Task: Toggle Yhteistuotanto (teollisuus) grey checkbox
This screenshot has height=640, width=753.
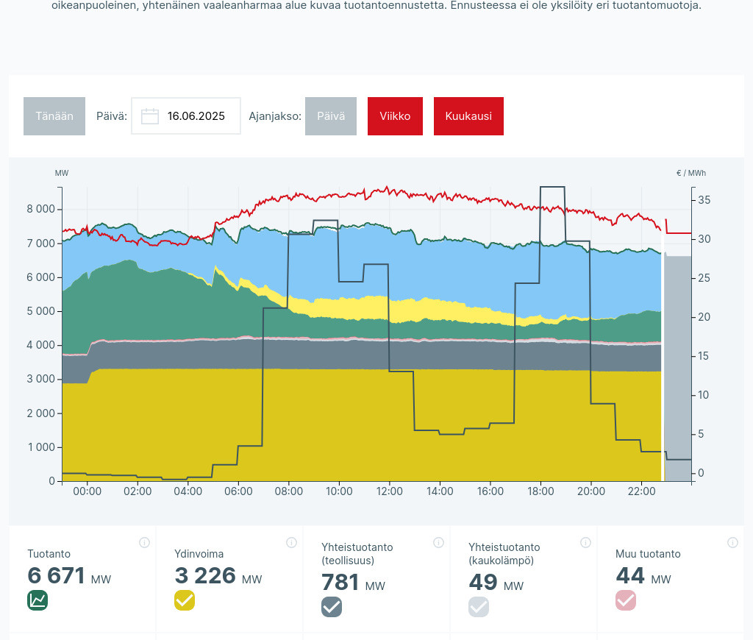Action: [332, 607]
